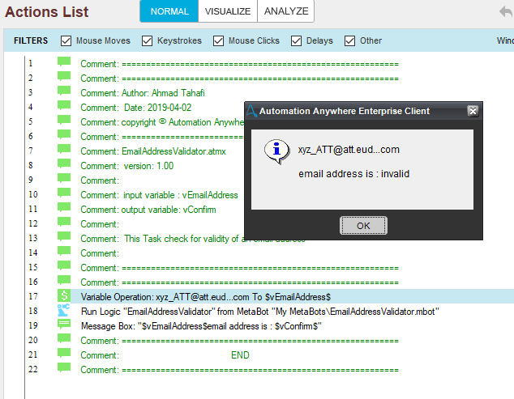Close the Automation Anywhere Enterprise Client dialog

click(x=473, y=111)
